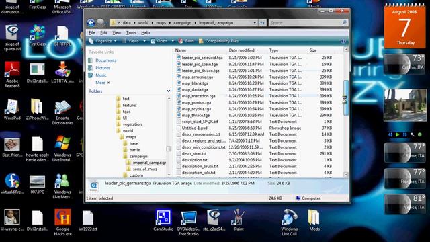
Task: Open the File menu
Action: 92,33
